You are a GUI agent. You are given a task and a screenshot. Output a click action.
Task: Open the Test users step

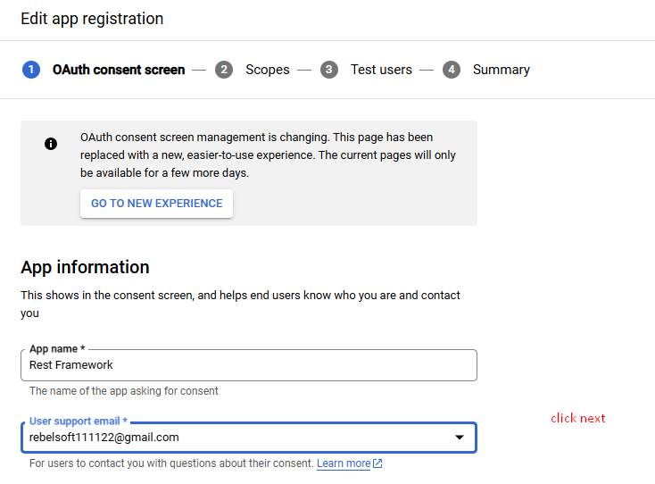[381, 70]
